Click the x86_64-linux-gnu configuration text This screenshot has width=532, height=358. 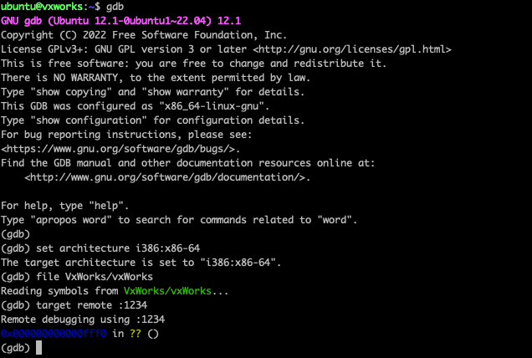click(x=212, y=106)
